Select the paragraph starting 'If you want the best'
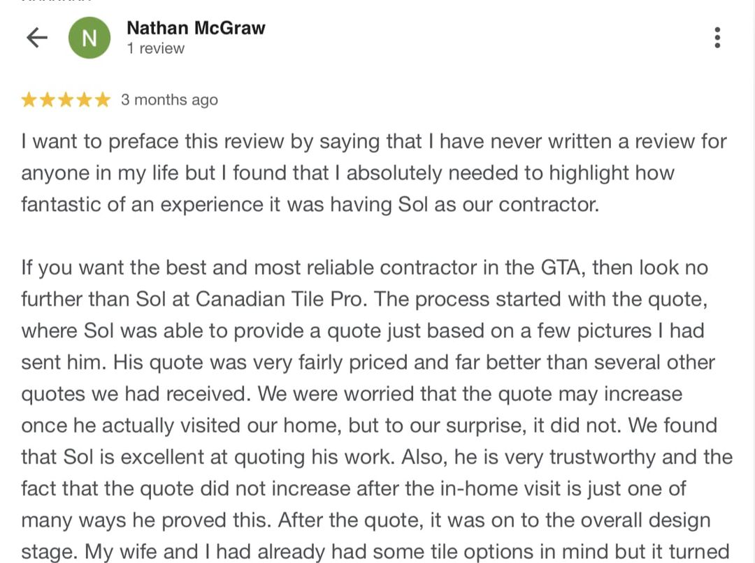Viewport: 755px width, 563px height. [x=377, y=409]
